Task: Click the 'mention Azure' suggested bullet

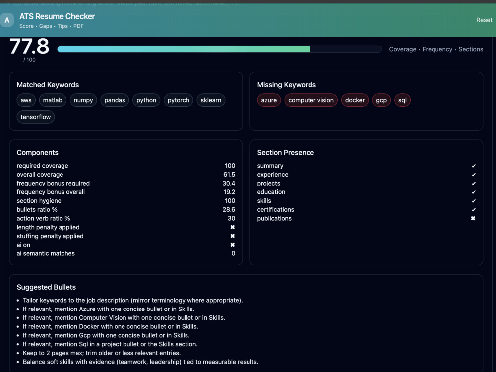Action: point(109,309)
